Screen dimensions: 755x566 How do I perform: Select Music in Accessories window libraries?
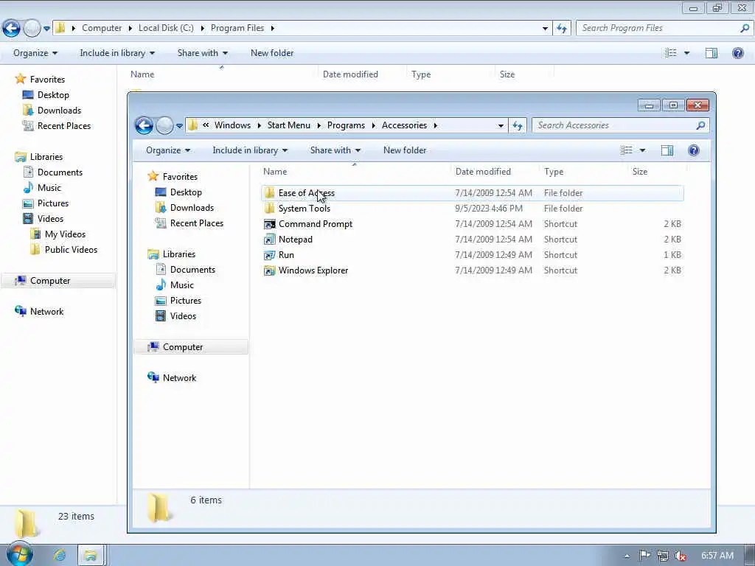181,285
